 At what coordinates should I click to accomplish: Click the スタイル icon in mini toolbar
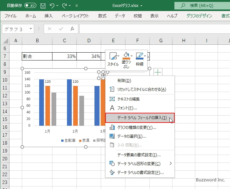click(113, 56)
